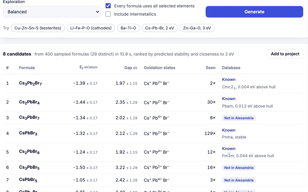Click the gap value 3.22 for Cs3PbBr5
This screenshot has width=308, height=192.
click(120, 168)
